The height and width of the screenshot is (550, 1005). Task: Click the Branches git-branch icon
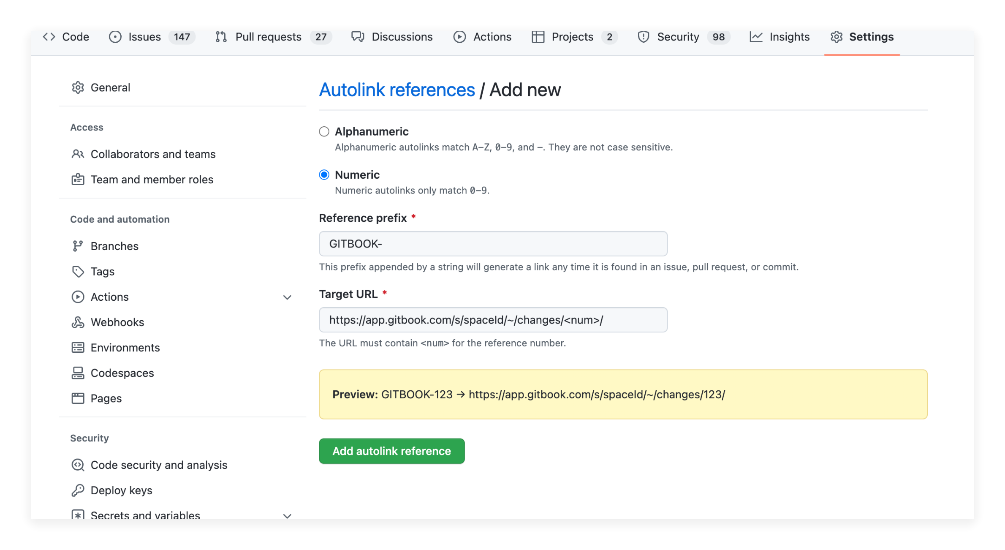coord(78,246)
